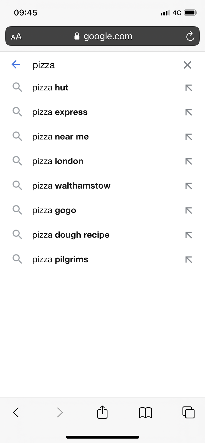Open the AA reader text size menu
The height and width of the screenshot is (443, 205).
click(16, 36)
